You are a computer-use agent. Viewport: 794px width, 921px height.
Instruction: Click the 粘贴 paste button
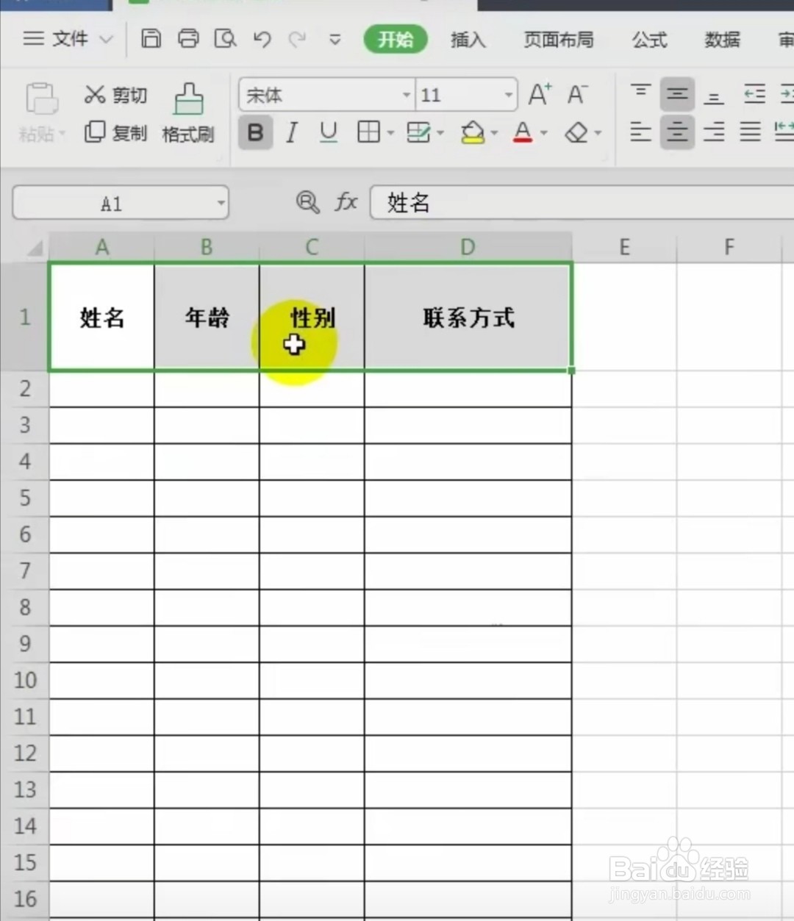coord(40,110)
